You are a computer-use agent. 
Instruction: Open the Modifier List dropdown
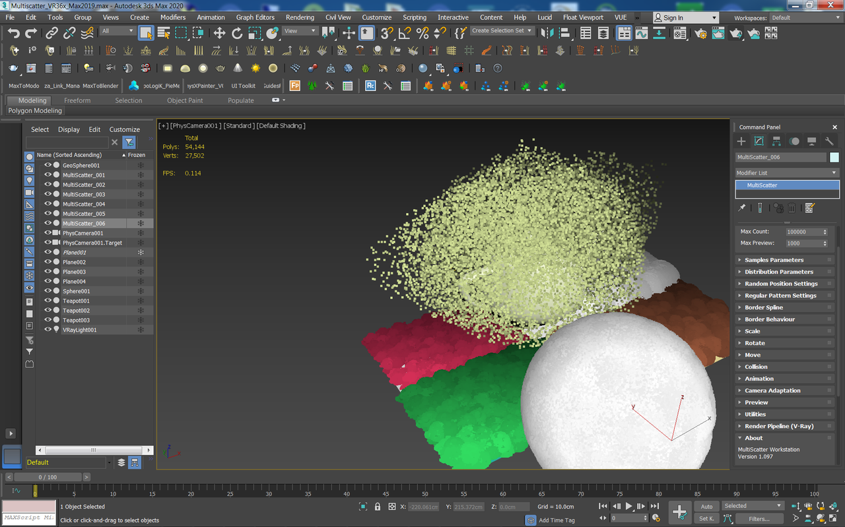787,173
